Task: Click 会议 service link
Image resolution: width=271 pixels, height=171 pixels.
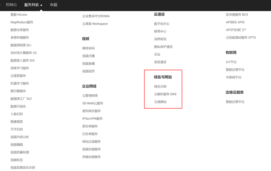Action: [x=157, y=54]
